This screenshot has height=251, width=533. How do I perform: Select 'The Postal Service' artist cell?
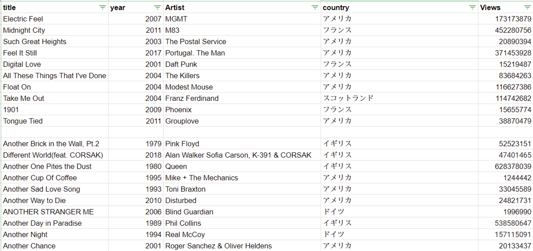tap(242, 42)
